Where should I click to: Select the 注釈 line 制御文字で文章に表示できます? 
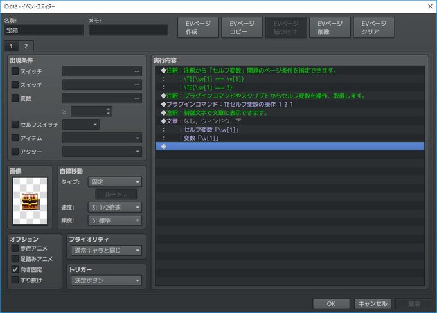(290, 112)
